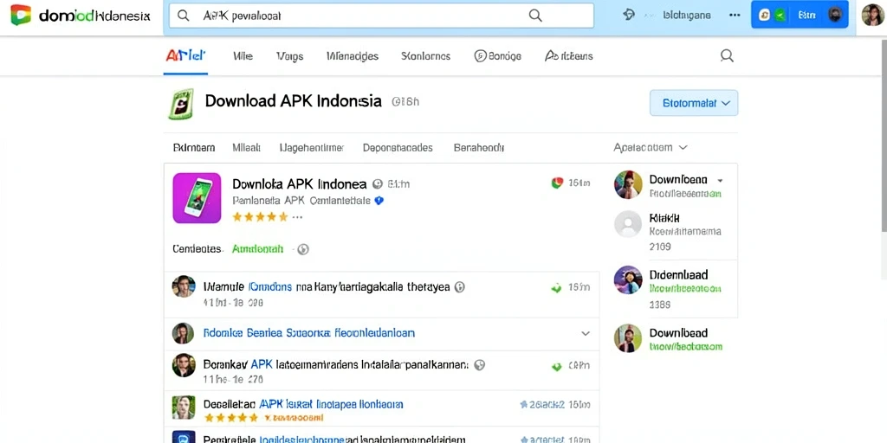The image size is (887, 443).
Task: Click the avatar on the 'Wamule' row
Action: (184, 286)
